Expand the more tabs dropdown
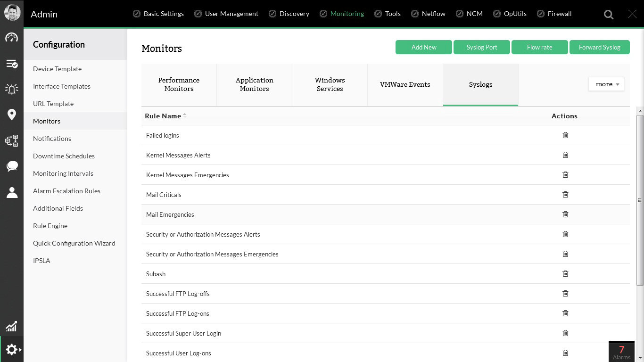This screenshot has width=644, height=362. click(606, 84)
